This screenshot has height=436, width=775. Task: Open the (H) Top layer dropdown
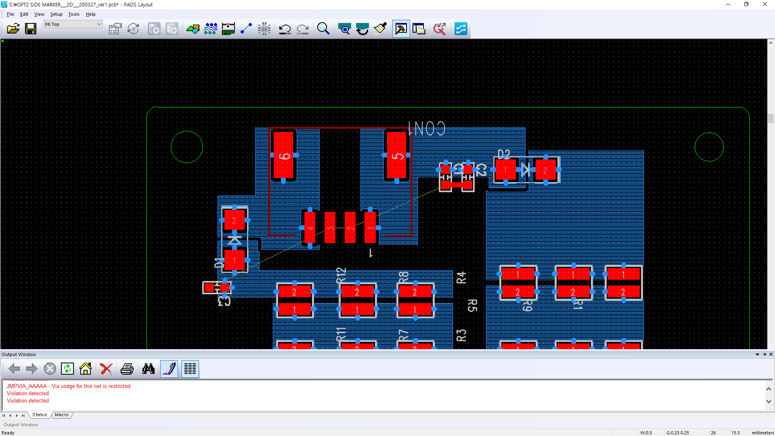click(x=99, y=24)
